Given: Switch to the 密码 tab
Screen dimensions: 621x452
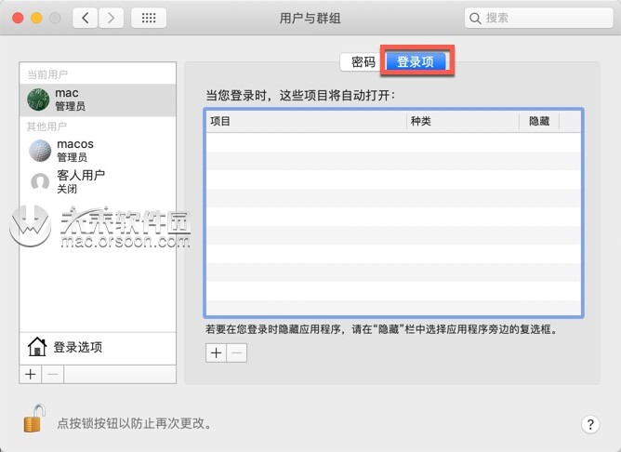Looking at the screenshot, I should (363, 61).
